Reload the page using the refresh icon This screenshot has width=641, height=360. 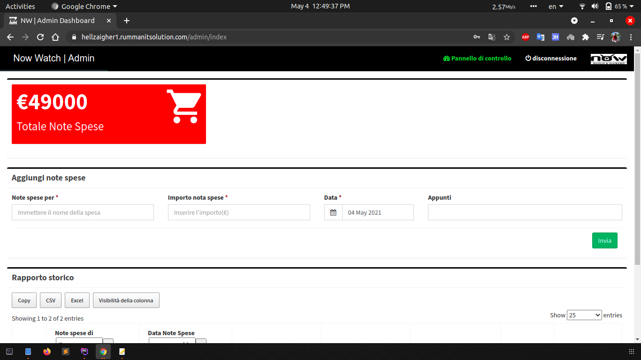tap(40, 37)
